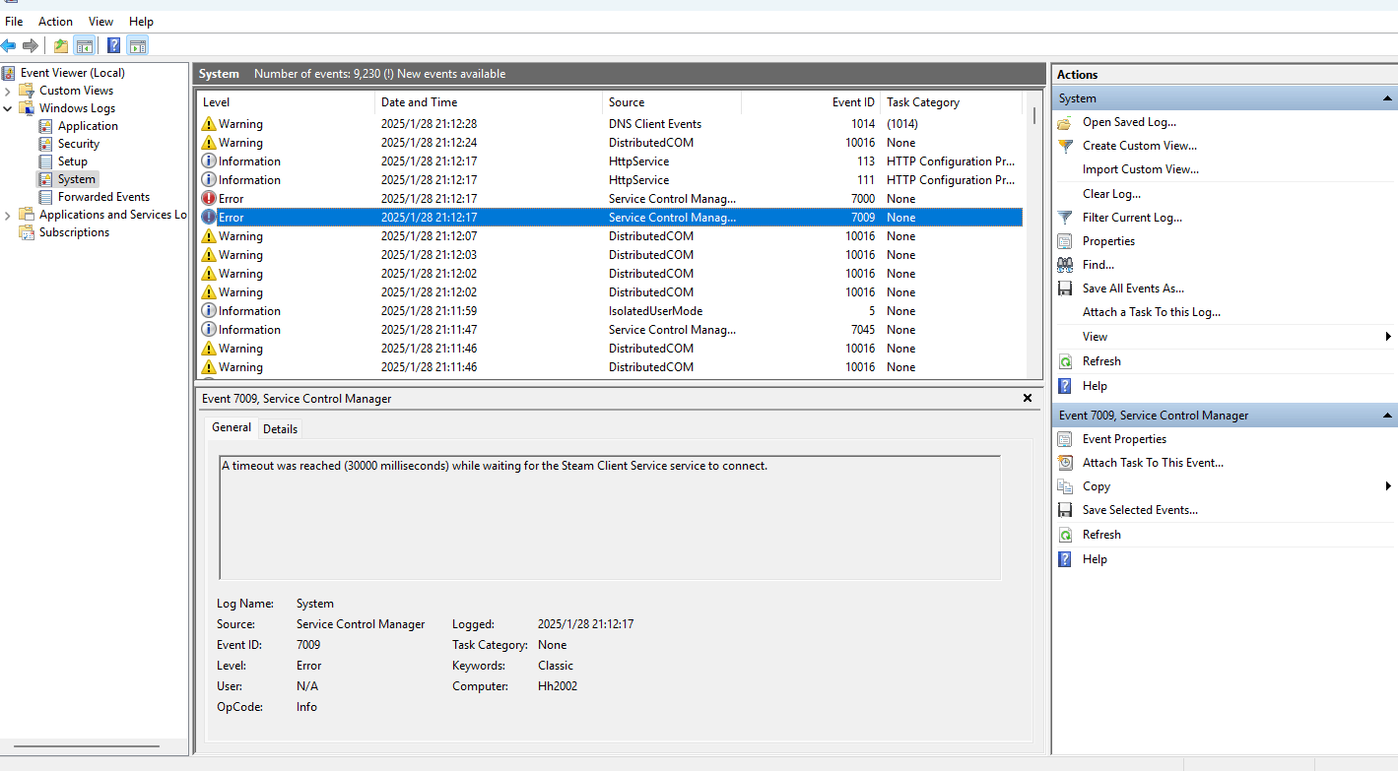Click the Event Viewer (Local) root icon
The height and width of the screenshot is (771, 1398).
(x=9, y=73)
